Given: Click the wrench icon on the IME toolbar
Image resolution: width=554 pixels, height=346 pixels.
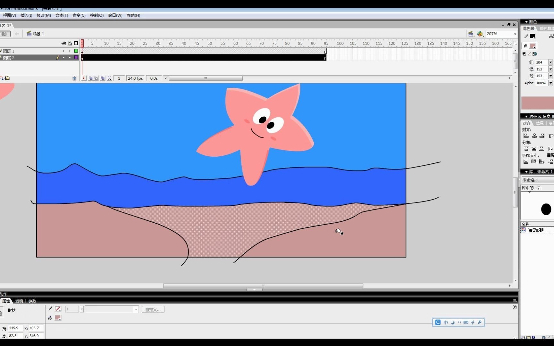Looking at the screenshot, I should [x=480, y=322].
